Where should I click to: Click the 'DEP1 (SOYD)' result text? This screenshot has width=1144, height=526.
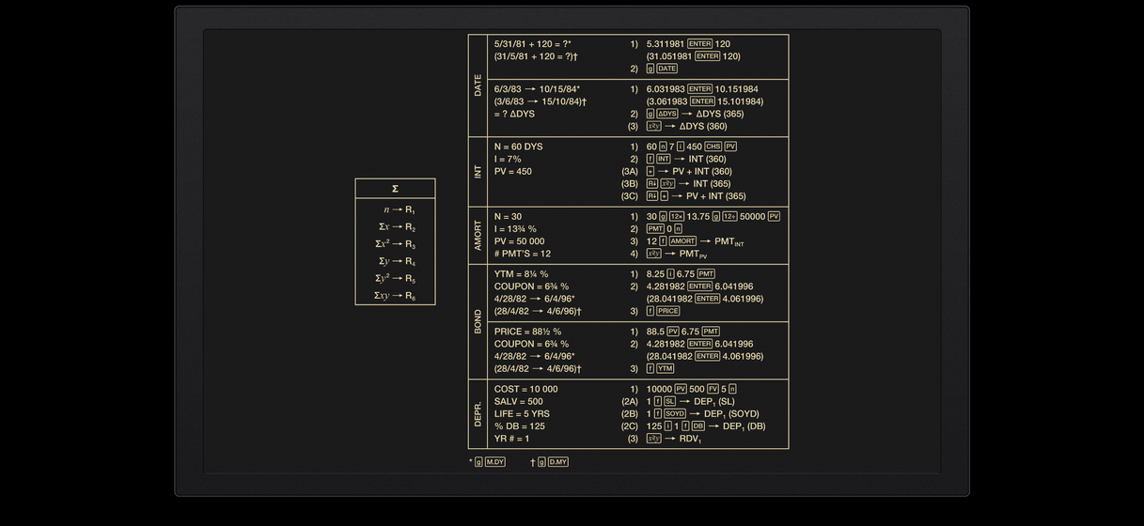pyautogui.click(x=731, y=414)
